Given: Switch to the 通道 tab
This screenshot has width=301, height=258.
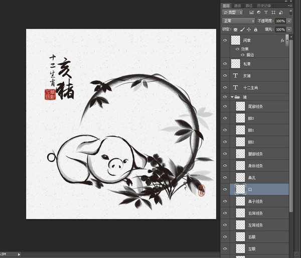Looking at the screenshot, I should 237,6.
